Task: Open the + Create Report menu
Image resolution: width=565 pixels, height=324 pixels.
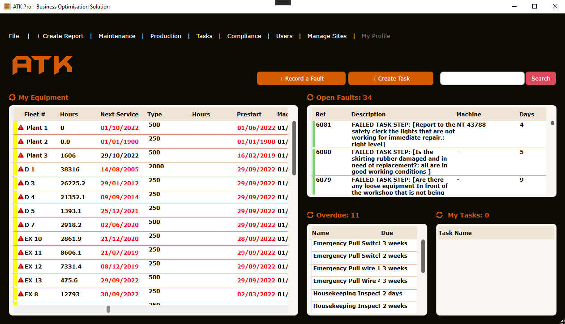Action: click(x=60, y=36)
